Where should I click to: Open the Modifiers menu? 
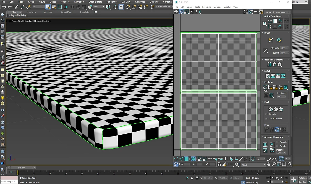65,2
